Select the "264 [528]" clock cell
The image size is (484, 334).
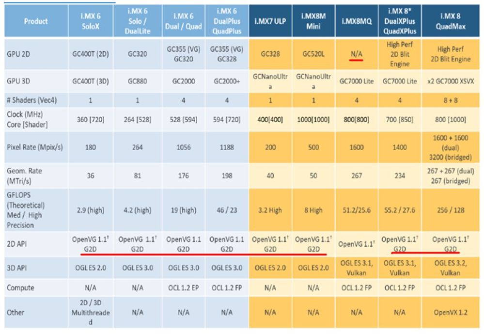pyautogui.click(x=138, y=119)
